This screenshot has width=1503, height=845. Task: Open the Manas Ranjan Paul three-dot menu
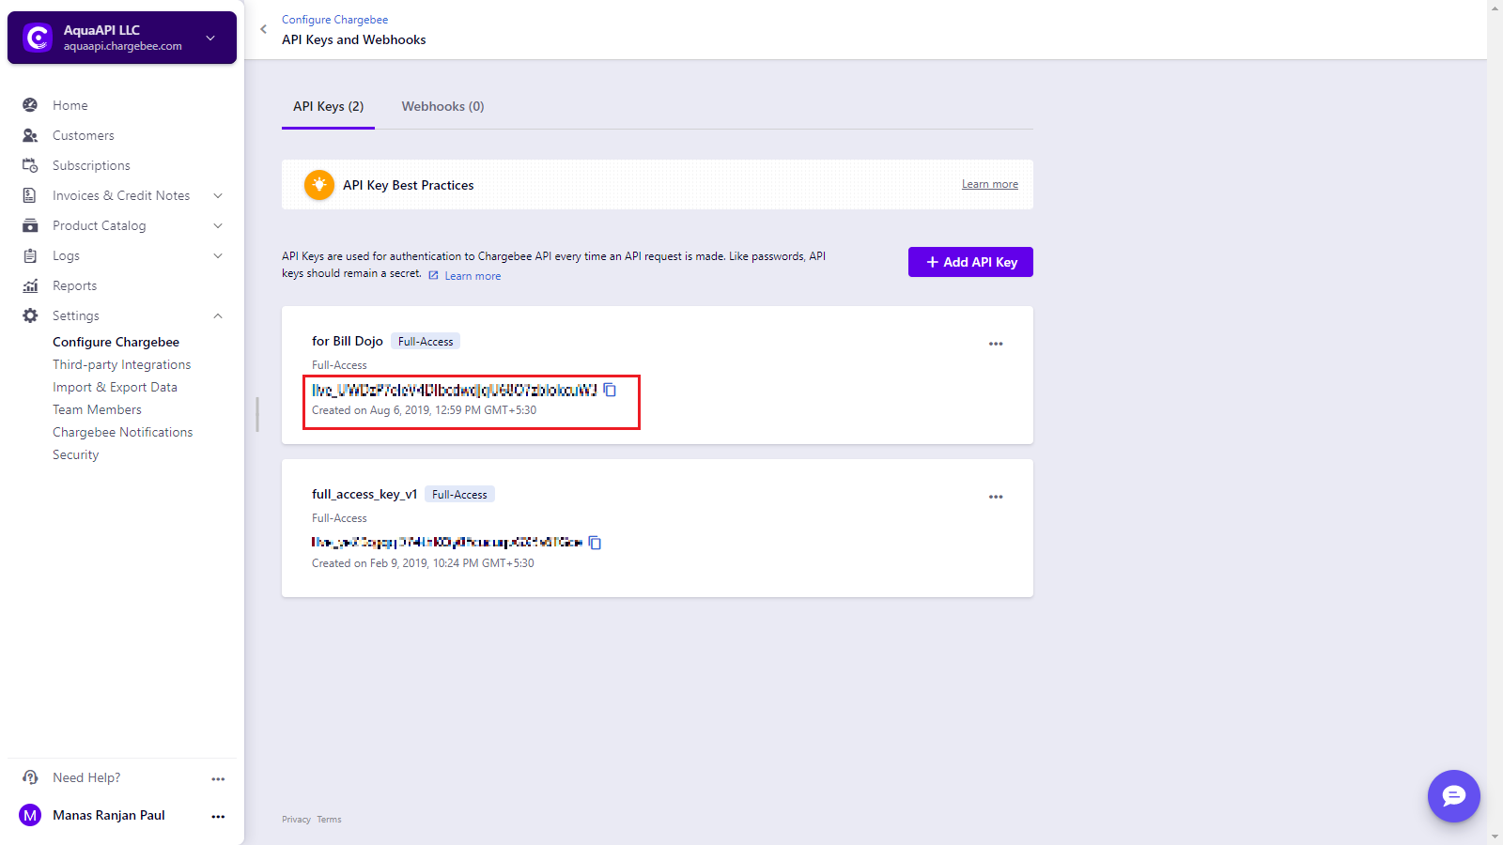pos(218,817)
